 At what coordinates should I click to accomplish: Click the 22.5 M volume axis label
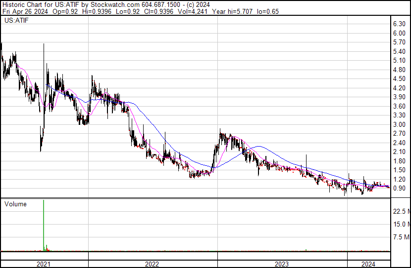tap(402, 211)
